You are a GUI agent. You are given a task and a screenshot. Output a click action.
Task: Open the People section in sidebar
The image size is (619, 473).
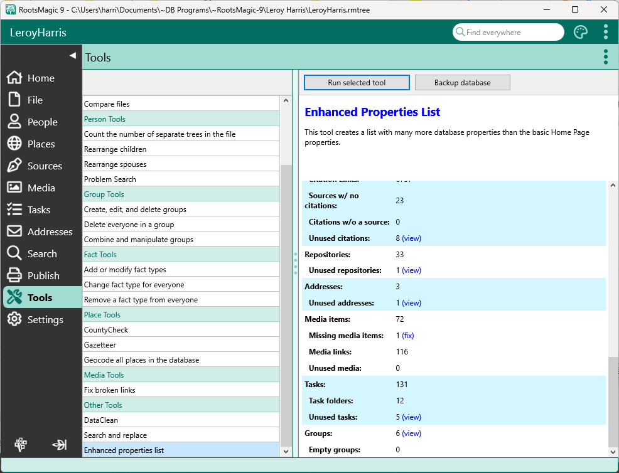pos(42,122)
